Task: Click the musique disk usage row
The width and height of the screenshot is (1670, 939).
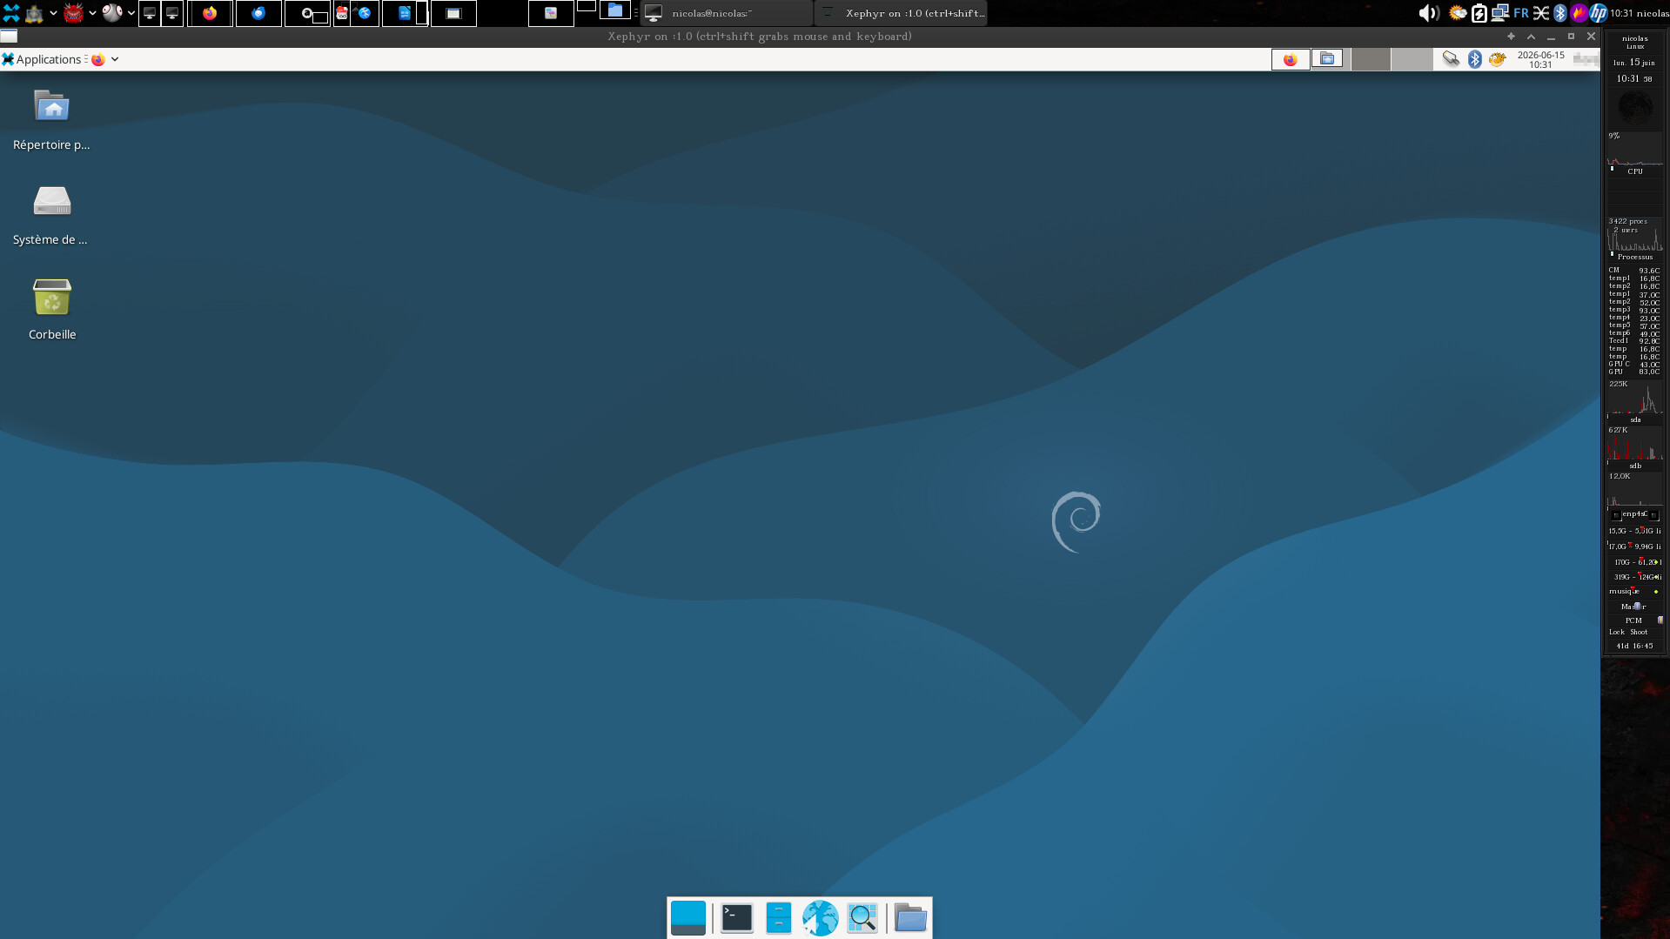Action: (x=1635, y=592)
